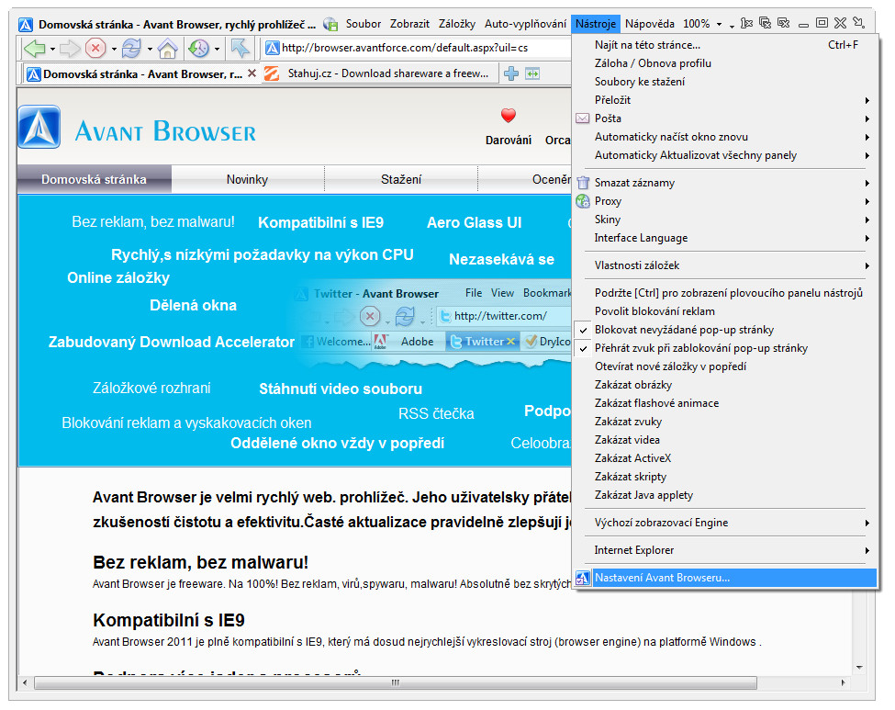Open the History button dropdown arrow
895x710 pixels.
(217, 49)
